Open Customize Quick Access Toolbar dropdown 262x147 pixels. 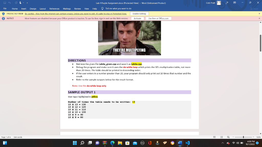[27, 3]
